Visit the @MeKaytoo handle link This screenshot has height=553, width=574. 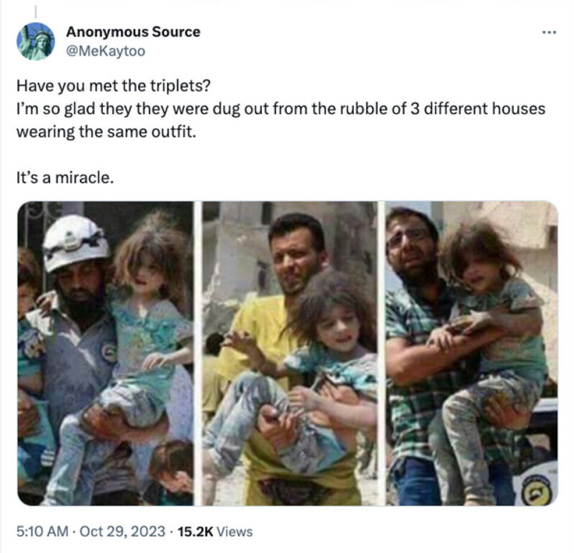click(105, 51)
